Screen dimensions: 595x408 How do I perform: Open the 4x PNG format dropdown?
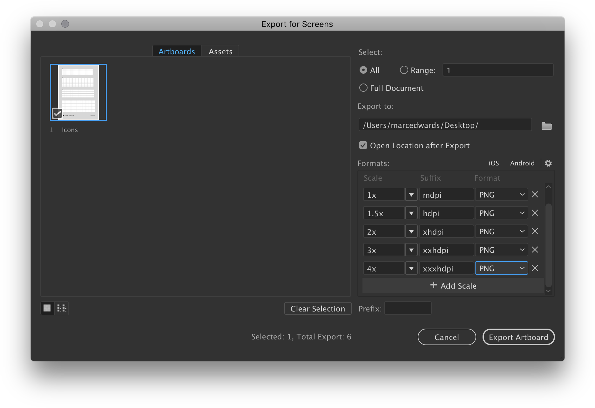pos(501,268)
